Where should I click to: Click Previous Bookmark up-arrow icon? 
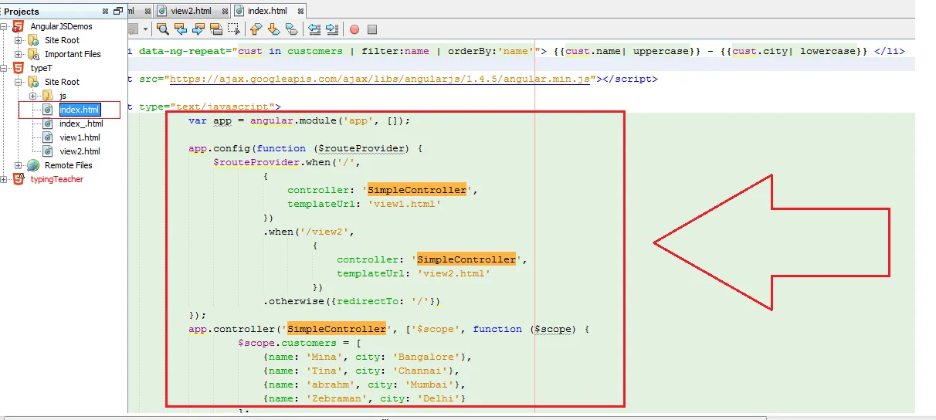tap(256, 29)
